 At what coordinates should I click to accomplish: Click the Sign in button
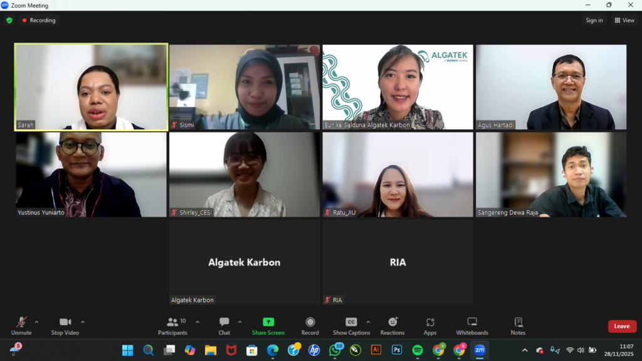(594, 20)
